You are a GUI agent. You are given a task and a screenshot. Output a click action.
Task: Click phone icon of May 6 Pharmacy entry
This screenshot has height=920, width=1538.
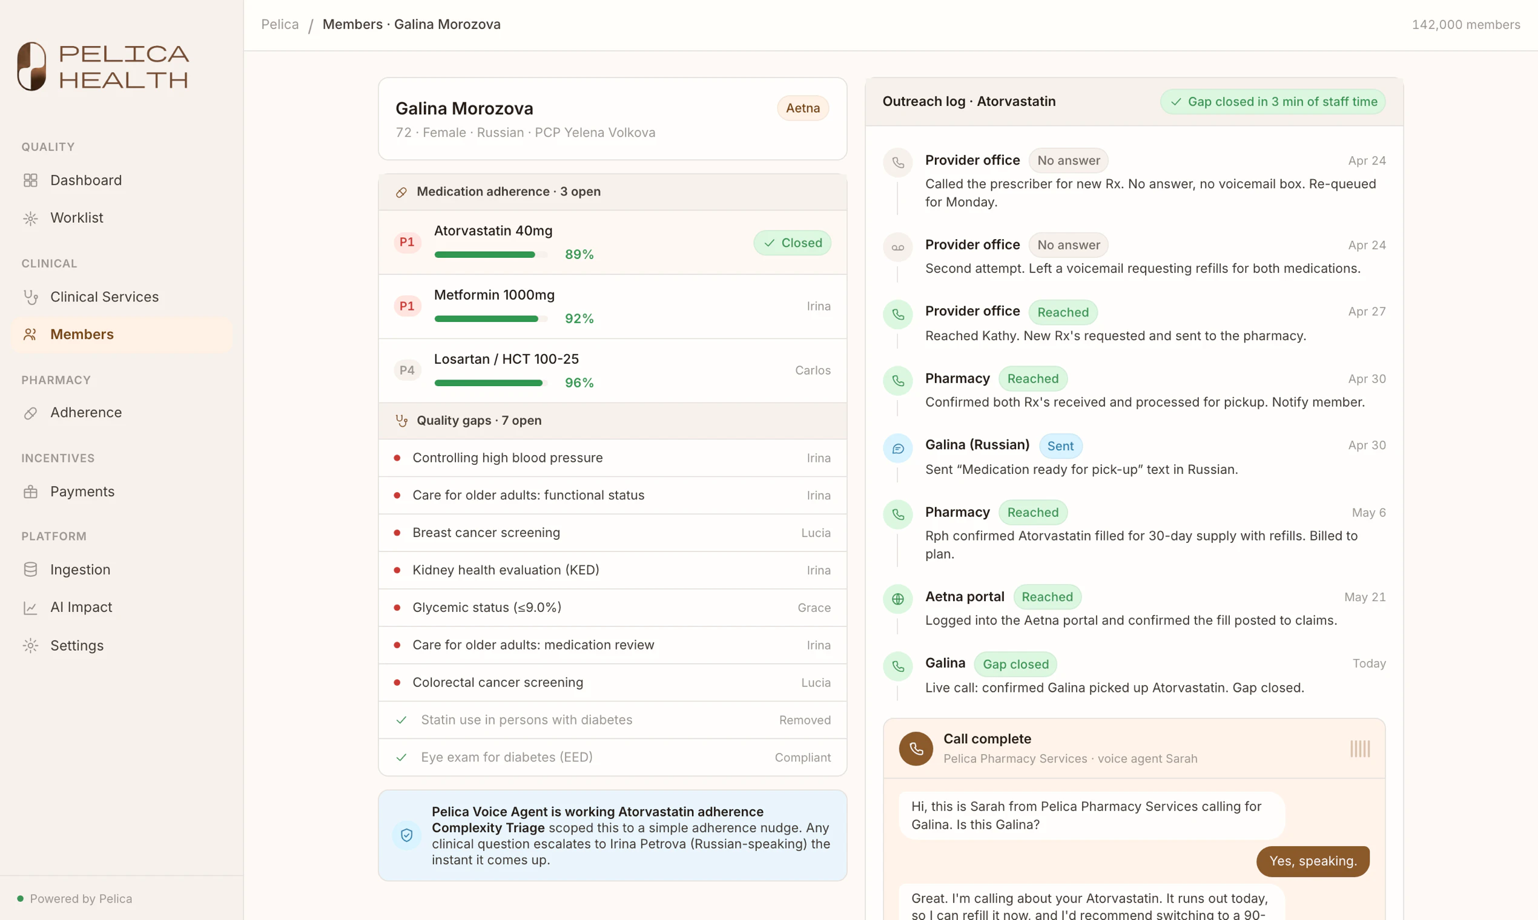pyautogui.click(x=897, y=514)
